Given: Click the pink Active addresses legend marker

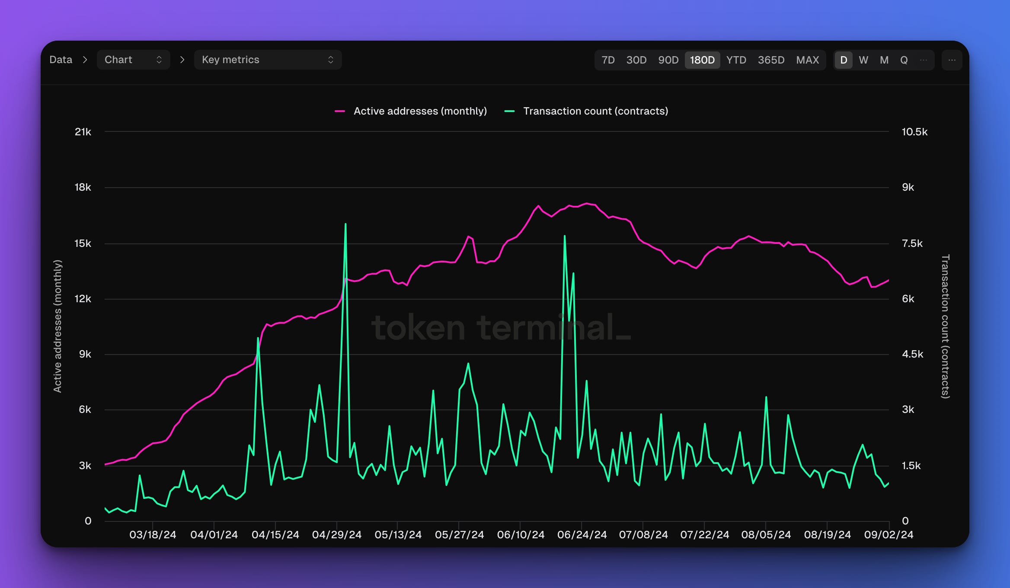Looking at the screenshot, I should point(340,111).
